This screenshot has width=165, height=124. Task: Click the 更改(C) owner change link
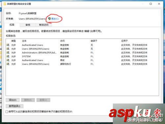click(x=55, y=19)
